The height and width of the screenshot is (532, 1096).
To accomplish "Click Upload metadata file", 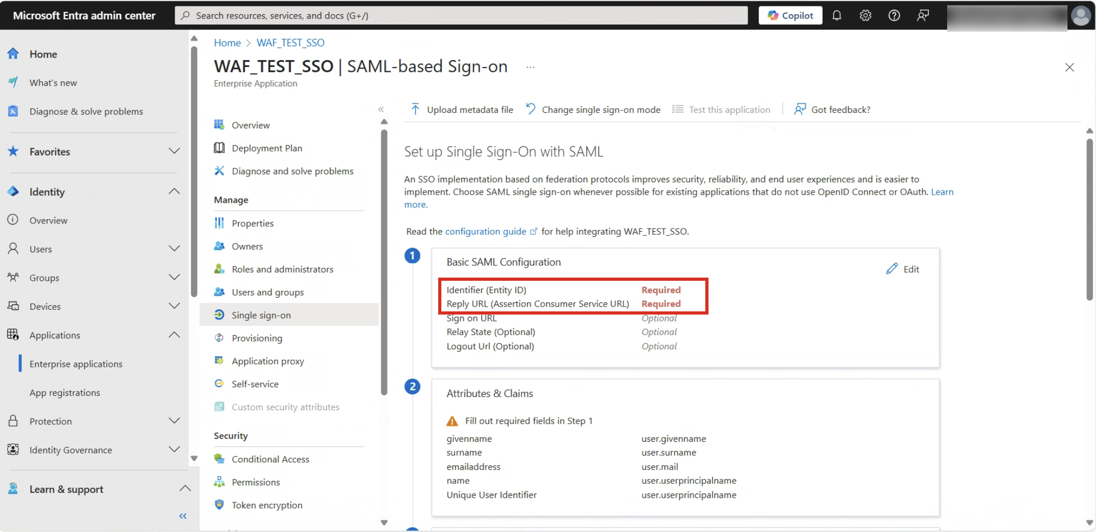I will pyautogui.click(x=462, y=109).
